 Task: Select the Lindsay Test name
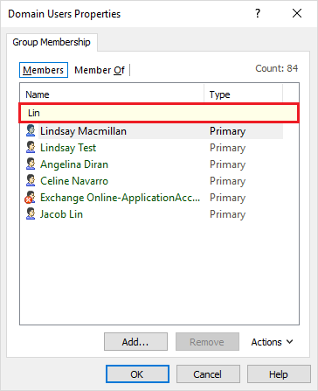(x=68, y=148)
